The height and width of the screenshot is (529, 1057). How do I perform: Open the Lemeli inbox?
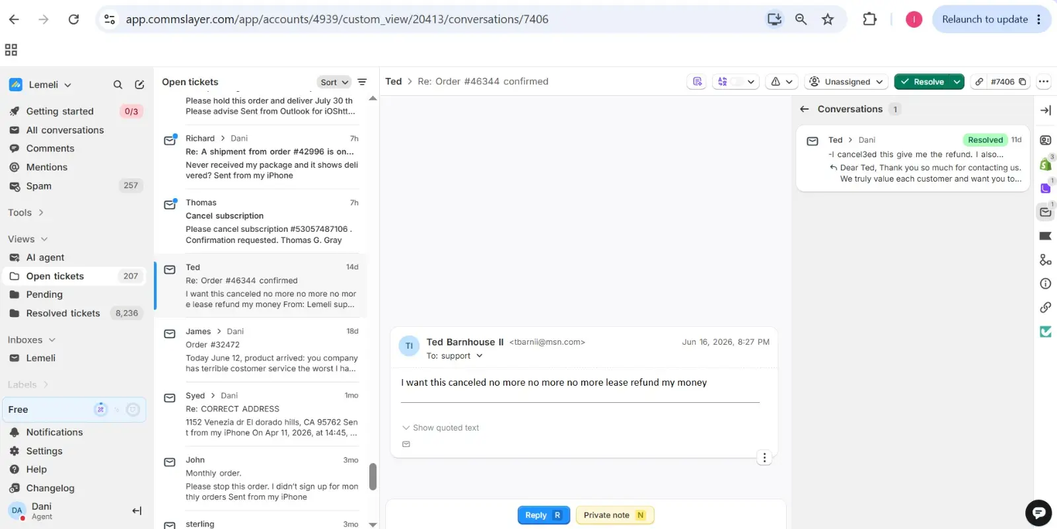click(75, 358)
